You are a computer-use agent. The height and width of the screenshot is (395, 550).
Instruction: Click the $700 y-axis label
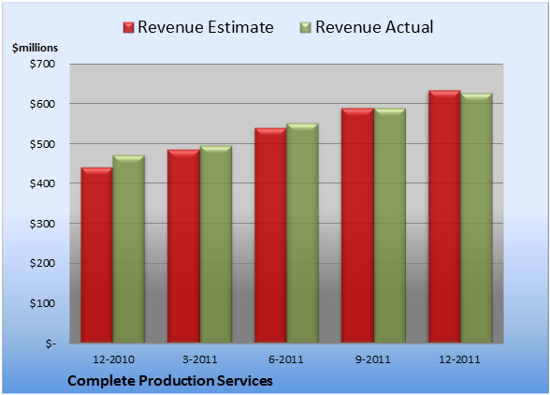click(x=42, y=64)
